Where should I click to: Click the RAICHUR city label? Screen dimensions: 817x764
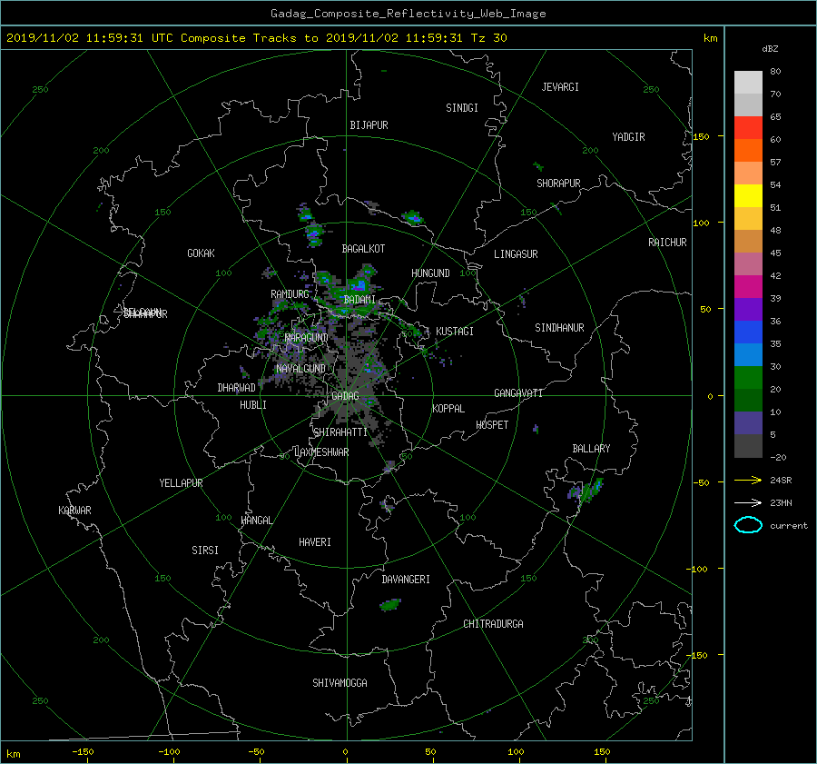tap(667, 243)
